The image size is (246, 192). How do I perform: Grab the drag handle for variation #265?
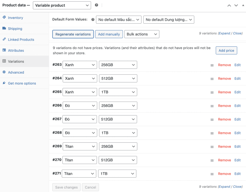click(212, 93)
